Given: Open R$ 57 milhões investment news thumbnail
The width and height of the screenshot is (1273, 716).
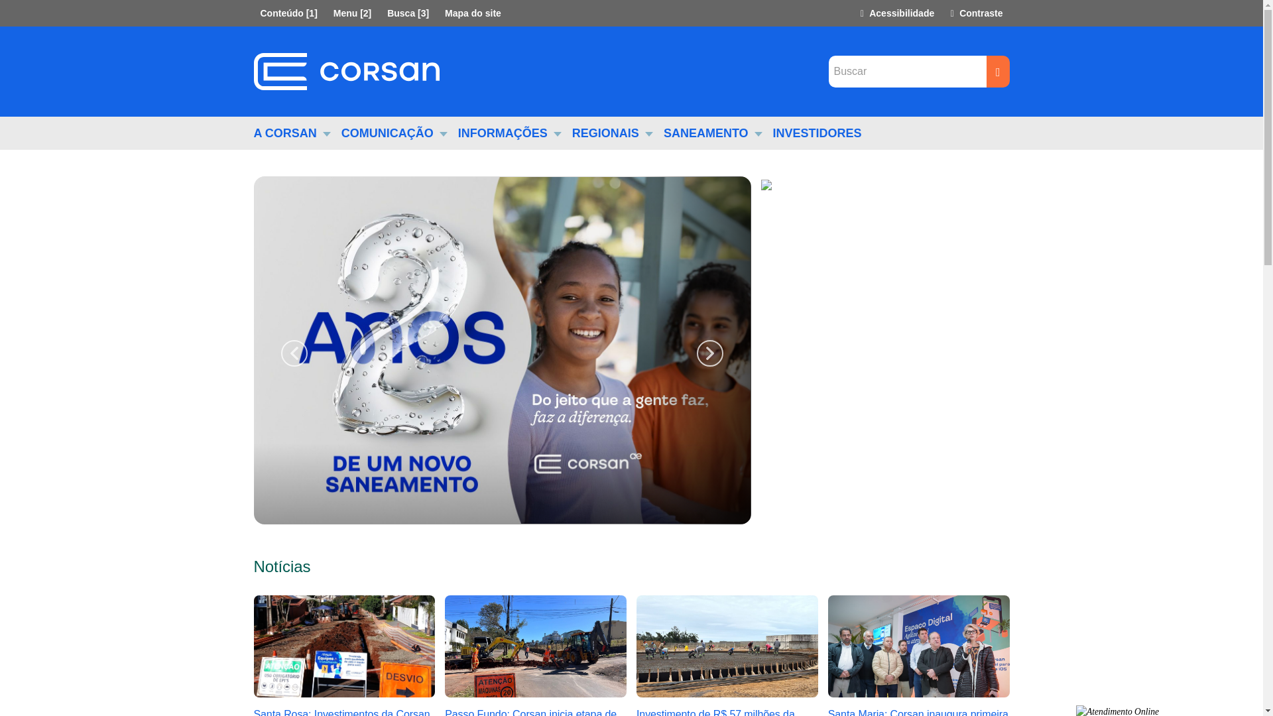Looking at the screenshot, I should tap(727, 646).
